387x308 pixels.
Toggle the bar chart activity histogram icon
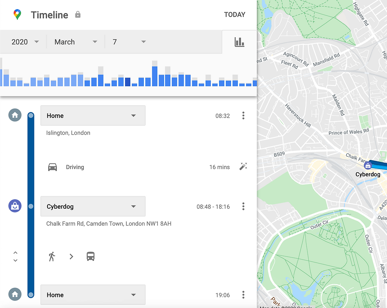239,42
